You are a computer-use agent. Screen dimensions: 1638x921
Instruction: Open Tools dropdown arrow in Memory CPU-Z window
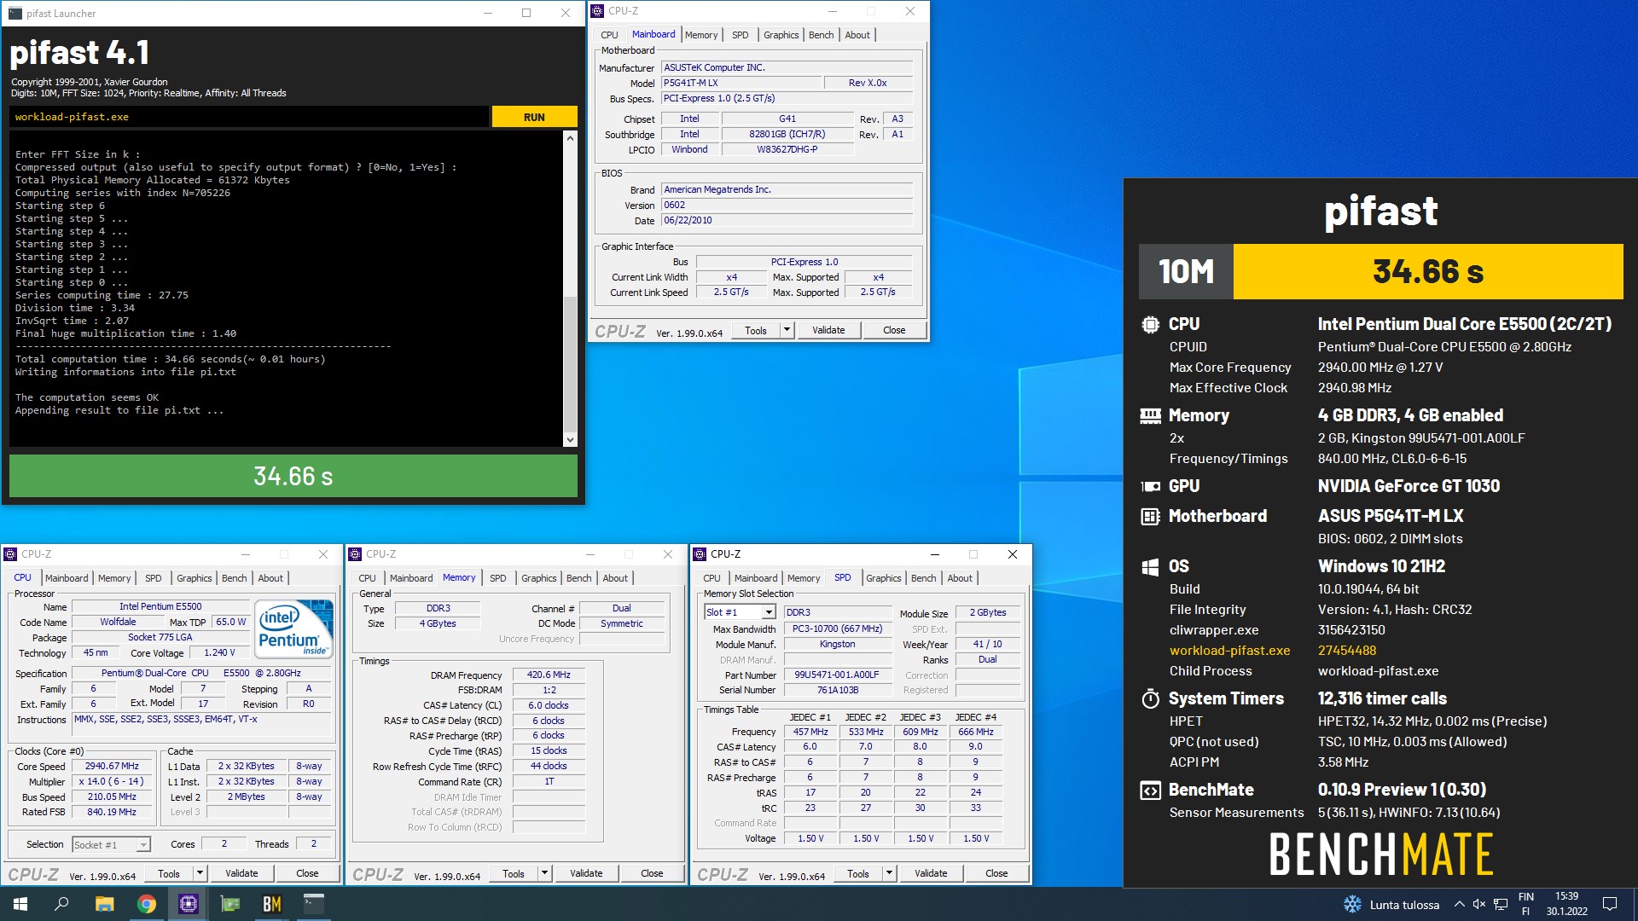click(544, 873)
